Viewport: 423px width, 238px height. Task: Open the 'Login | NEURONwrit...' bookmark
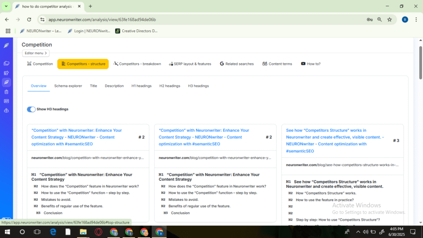89,31
